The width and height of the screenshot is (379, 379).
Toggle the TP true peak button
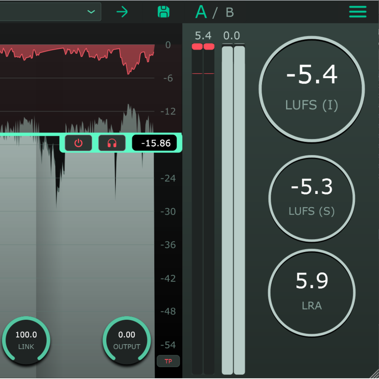(x=168, y=361)
